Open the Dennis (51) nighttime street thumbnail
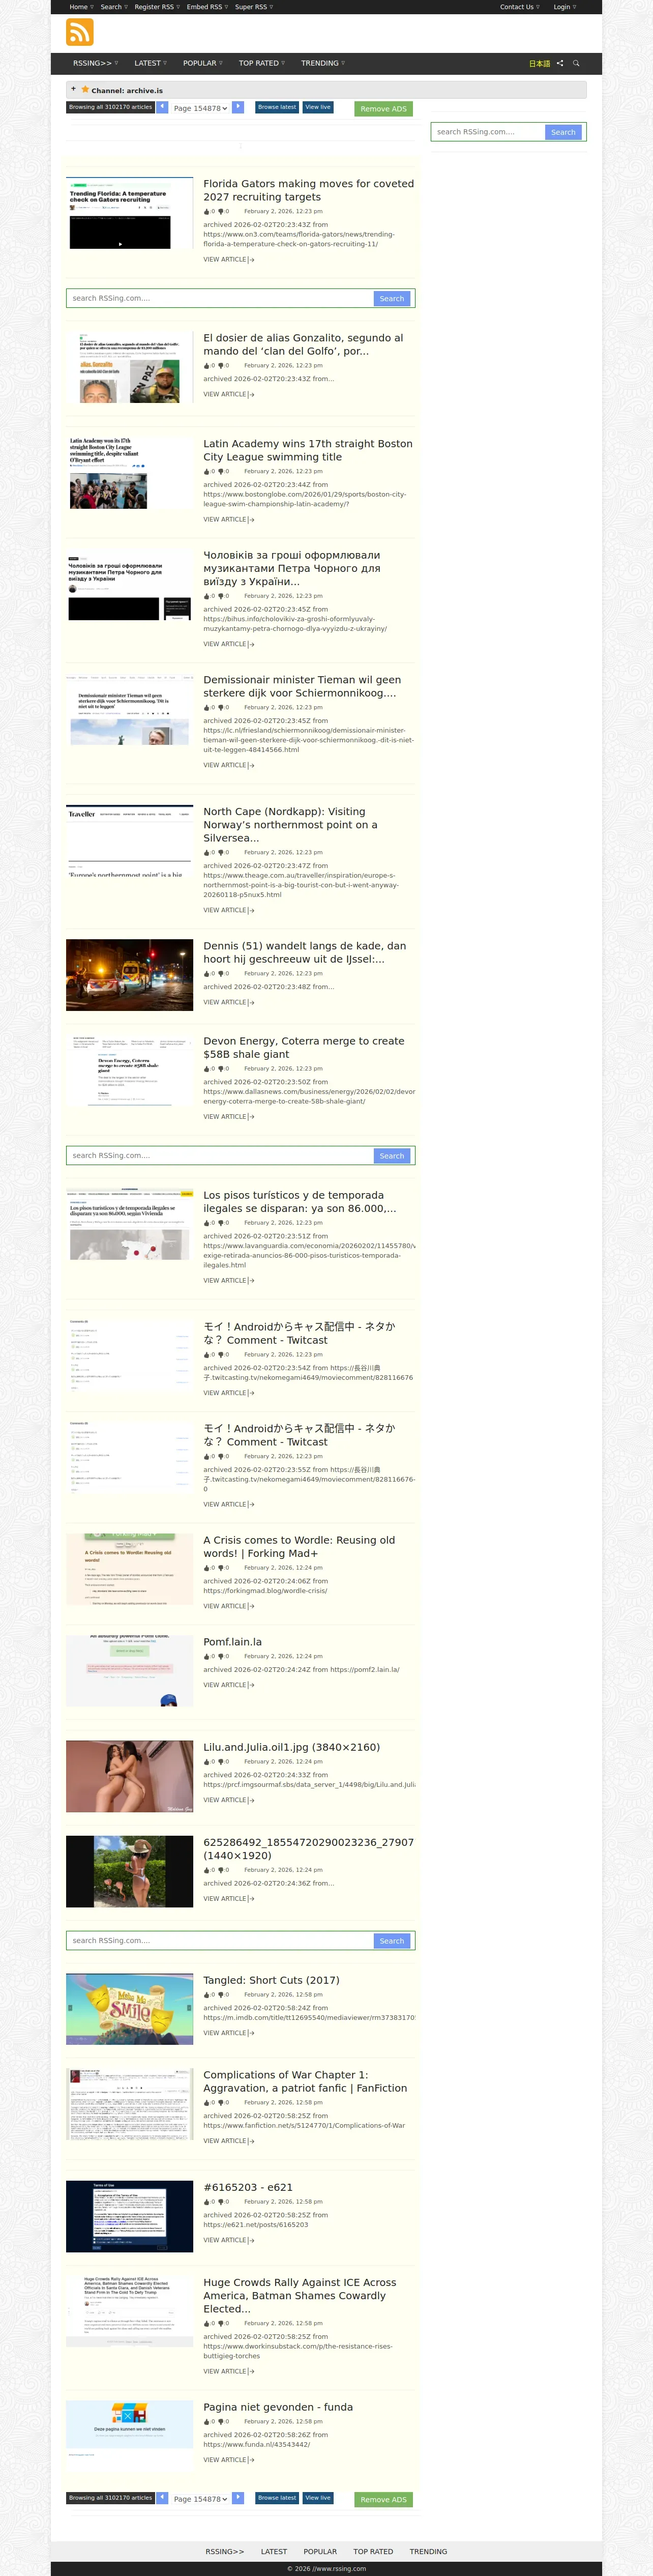 tap(129, 975)
